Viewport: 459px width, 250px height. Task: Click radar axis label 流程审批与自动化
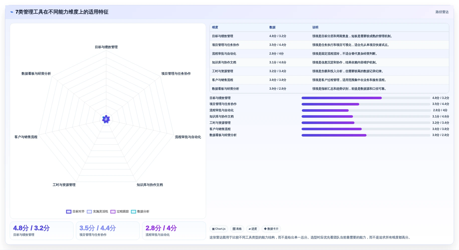[x=188, y=137]
